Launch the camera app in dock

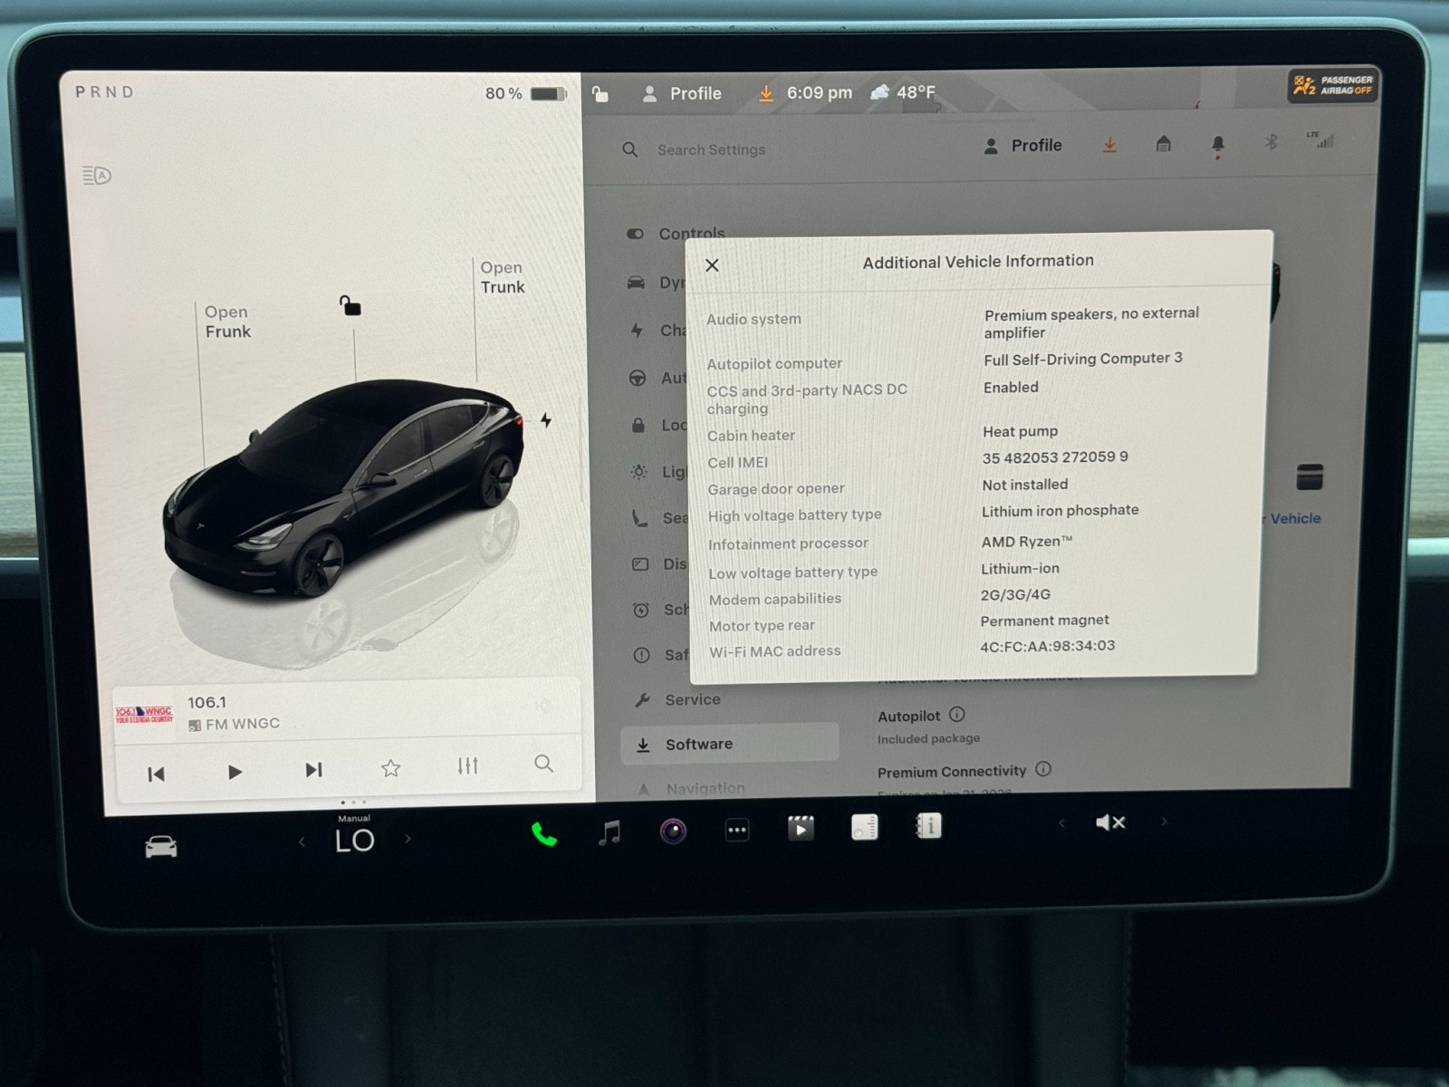click(673, 831)
